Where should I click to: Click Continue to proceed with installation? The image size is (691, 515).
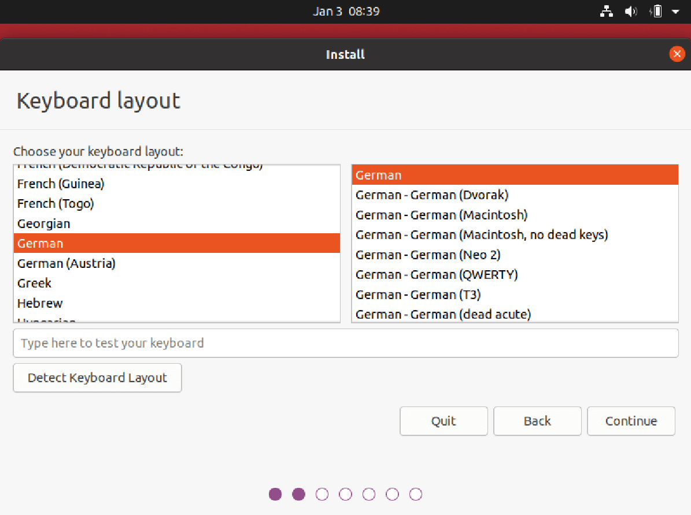click(x=631, y=421)
